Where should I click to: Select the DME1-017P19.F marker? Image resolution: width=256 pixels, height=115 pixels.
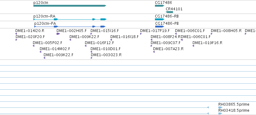(x=141, y=34)
